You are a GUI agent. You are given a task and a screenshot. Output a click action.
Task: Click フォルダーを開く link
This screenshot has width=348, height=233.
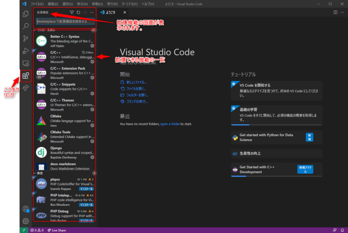pyautogui.click(x=137, y=95)
